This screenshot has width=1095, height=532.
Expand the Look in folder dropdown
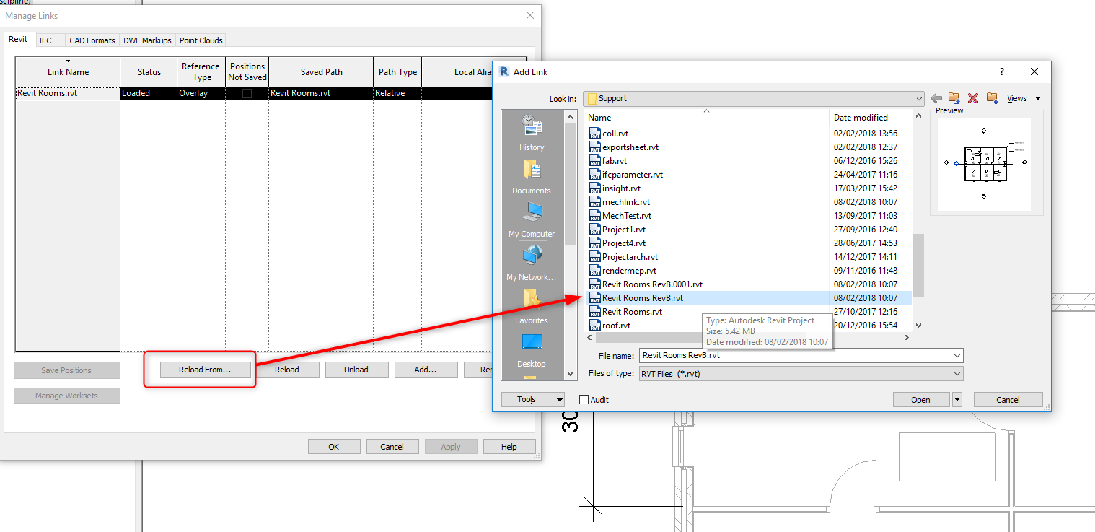pyautogui.click(x=918, y=99)
